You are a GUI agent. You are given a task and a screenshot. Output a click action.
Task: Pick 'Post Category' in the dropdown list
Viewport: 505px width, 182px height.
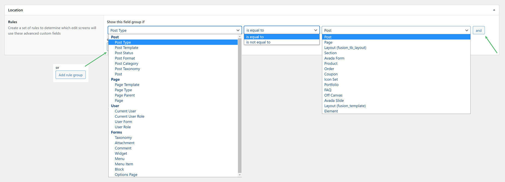point(173,63)
